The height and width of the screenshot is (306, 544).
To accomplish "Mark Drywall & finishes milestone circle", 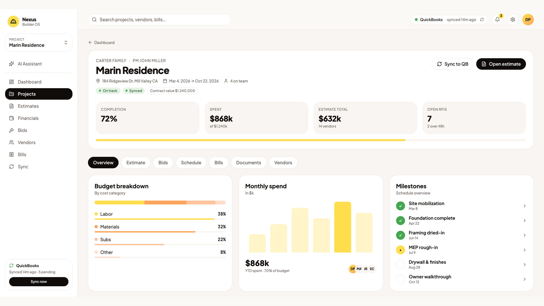I will (x=400, y=265).
